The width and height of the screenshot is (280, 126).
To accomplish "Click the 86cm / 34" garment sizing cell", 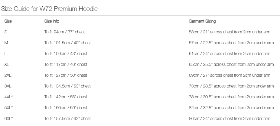I will click(x=230, y=119).
